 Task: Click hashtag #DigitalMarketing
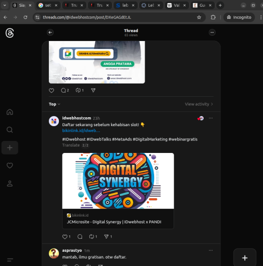pyautogui.click(x=150, y=139)
